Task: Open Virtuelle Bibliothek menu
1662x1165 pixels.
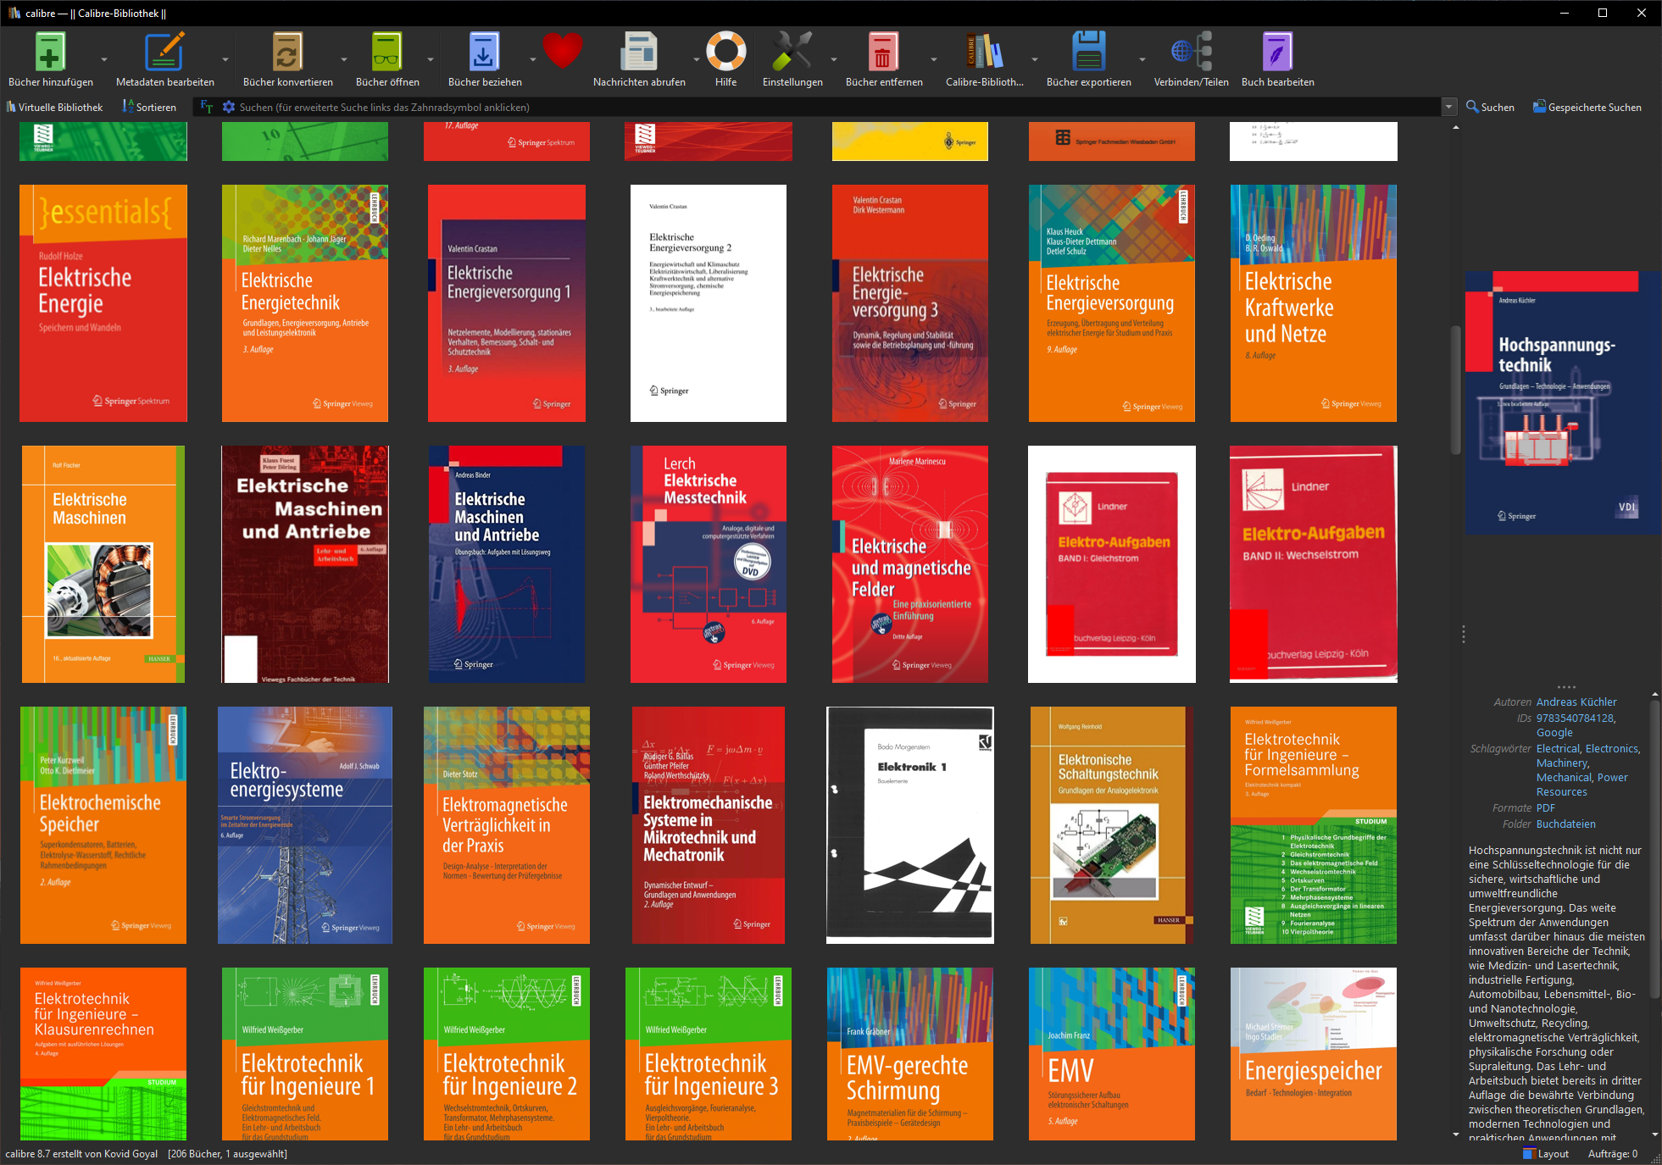Action: 54,107
